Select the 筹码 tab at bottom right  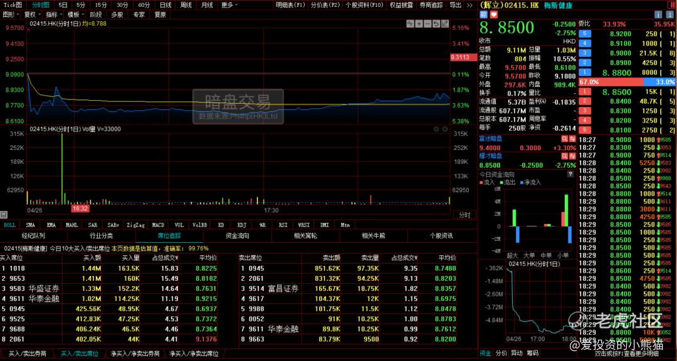[x=532, y=353]
